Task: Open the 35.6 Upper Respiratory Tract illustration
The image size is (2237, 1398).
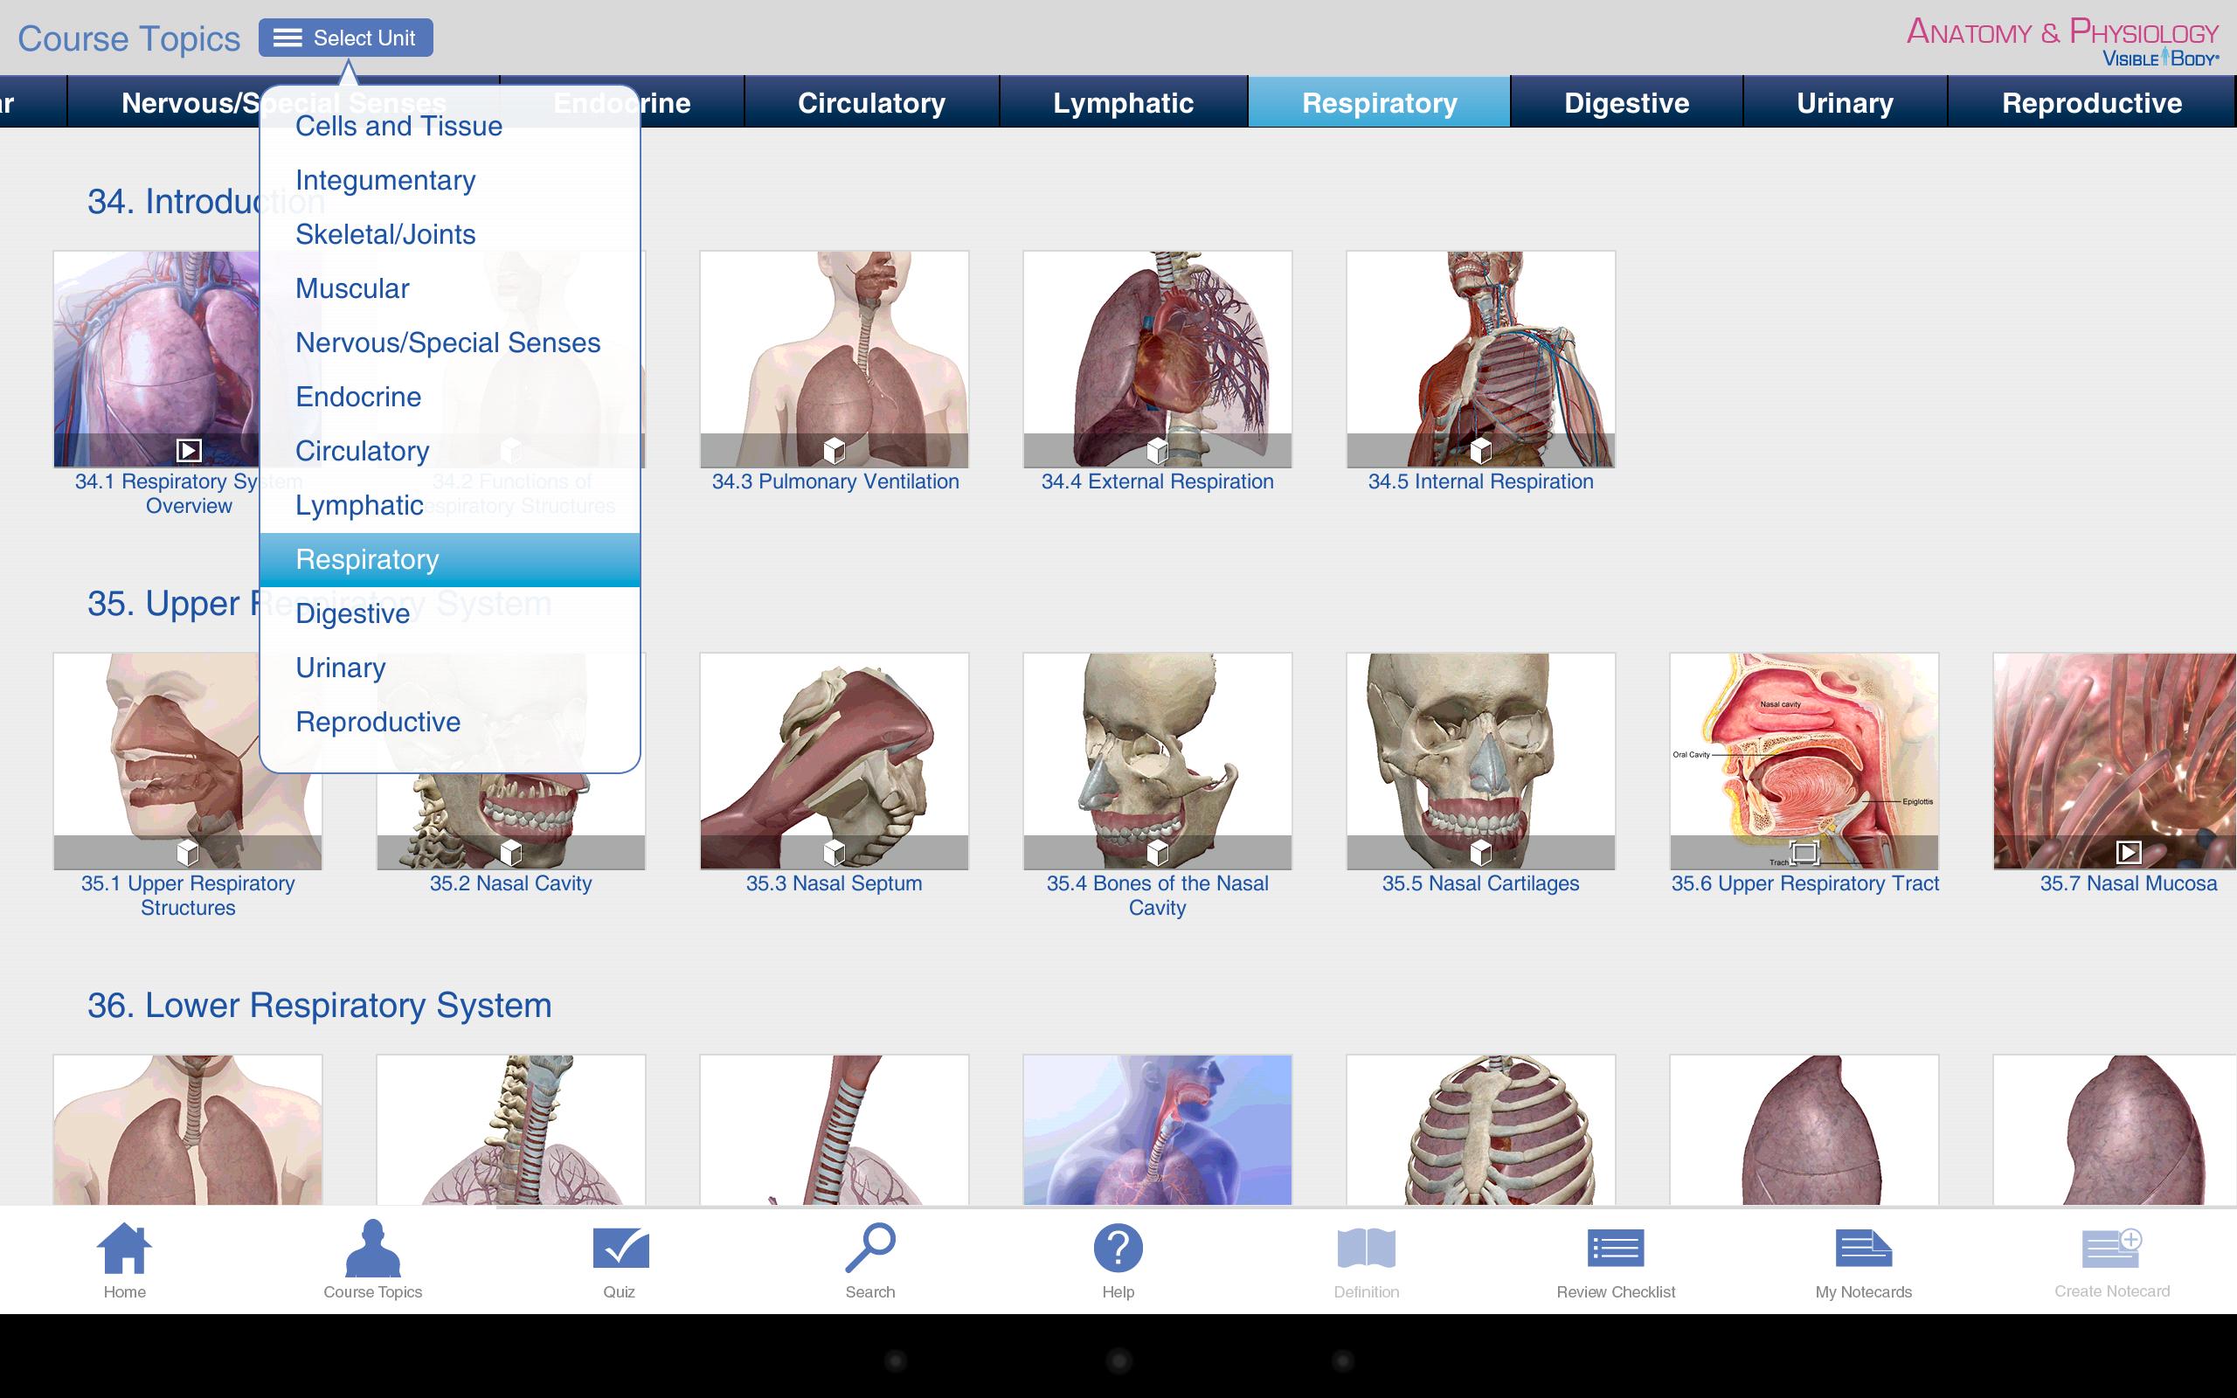Action: 1804,761
